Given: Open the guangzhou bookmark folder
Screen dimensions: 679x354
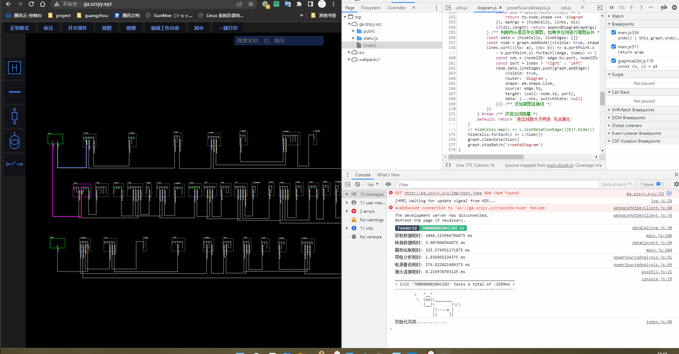Looking at the screenshot, I should coord(92,15).
